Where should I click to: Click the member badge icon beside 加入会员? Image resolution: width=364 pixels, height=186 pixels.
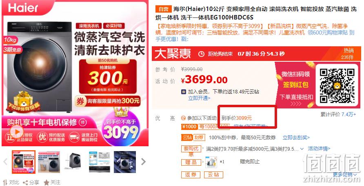click(x=184, y=92)
